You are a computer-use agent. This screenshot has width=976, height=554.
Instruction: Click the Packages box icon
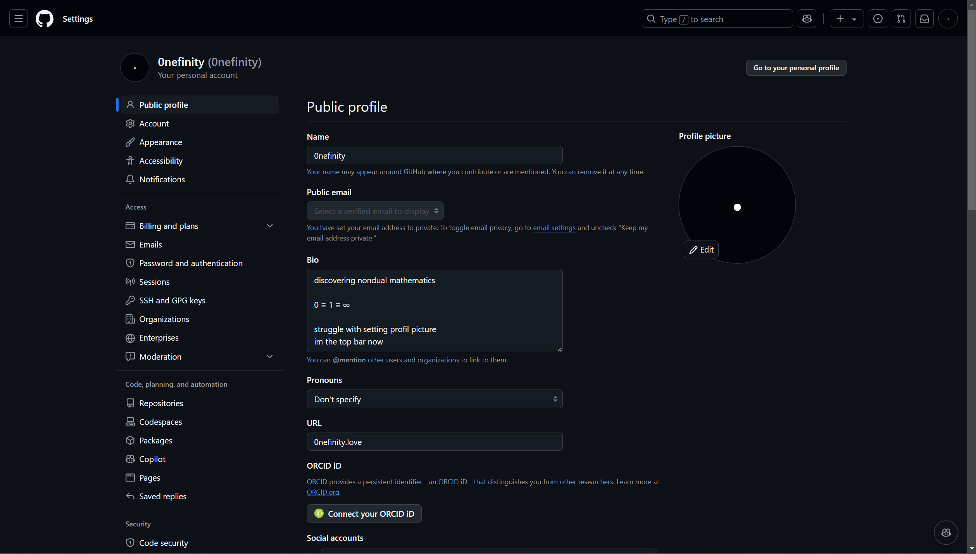130,440
